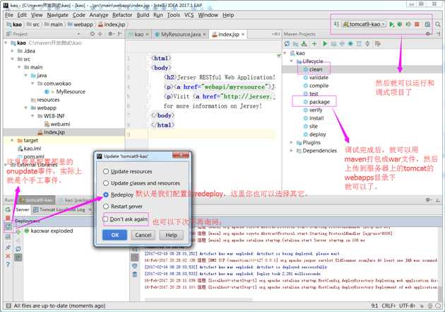Image resolution: width=445 pixels, height=312 pixels.
Task: Refresh deployment status icon beside the artifact list
Action: click(x=18, y=249)
